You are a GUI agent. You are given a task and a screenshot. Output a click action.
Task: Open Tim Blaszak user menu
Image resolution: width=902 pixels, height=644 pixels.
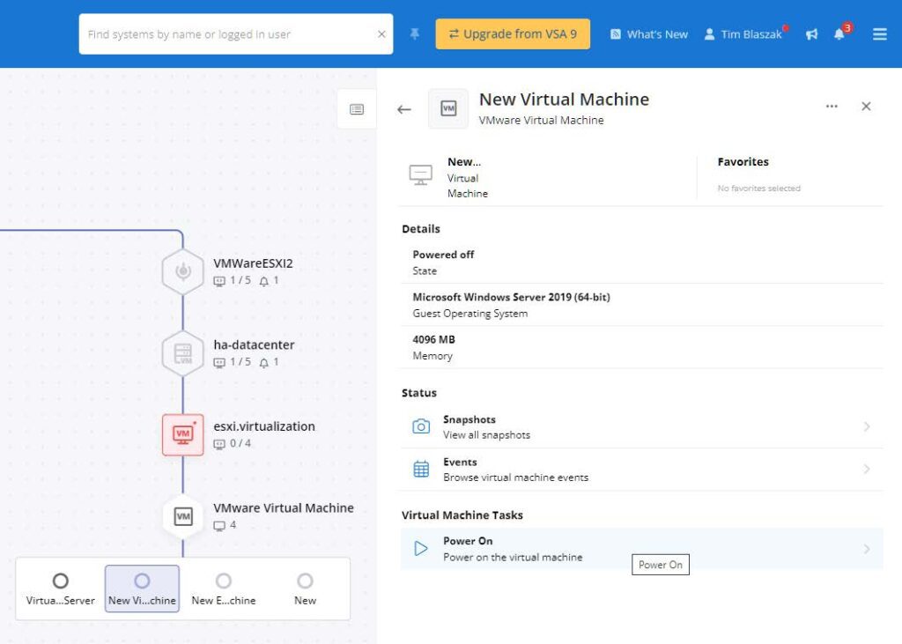coord(743,34)
